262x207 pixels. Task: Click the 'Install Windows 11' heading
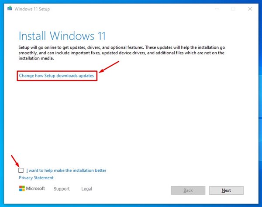[x=62, y=36]
